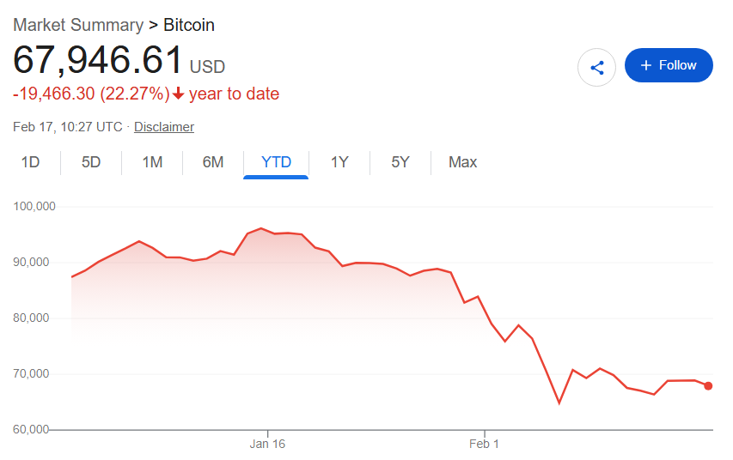Click the 60,000 y-axis label
Viewport: 733px width, 460px height.
34,429
